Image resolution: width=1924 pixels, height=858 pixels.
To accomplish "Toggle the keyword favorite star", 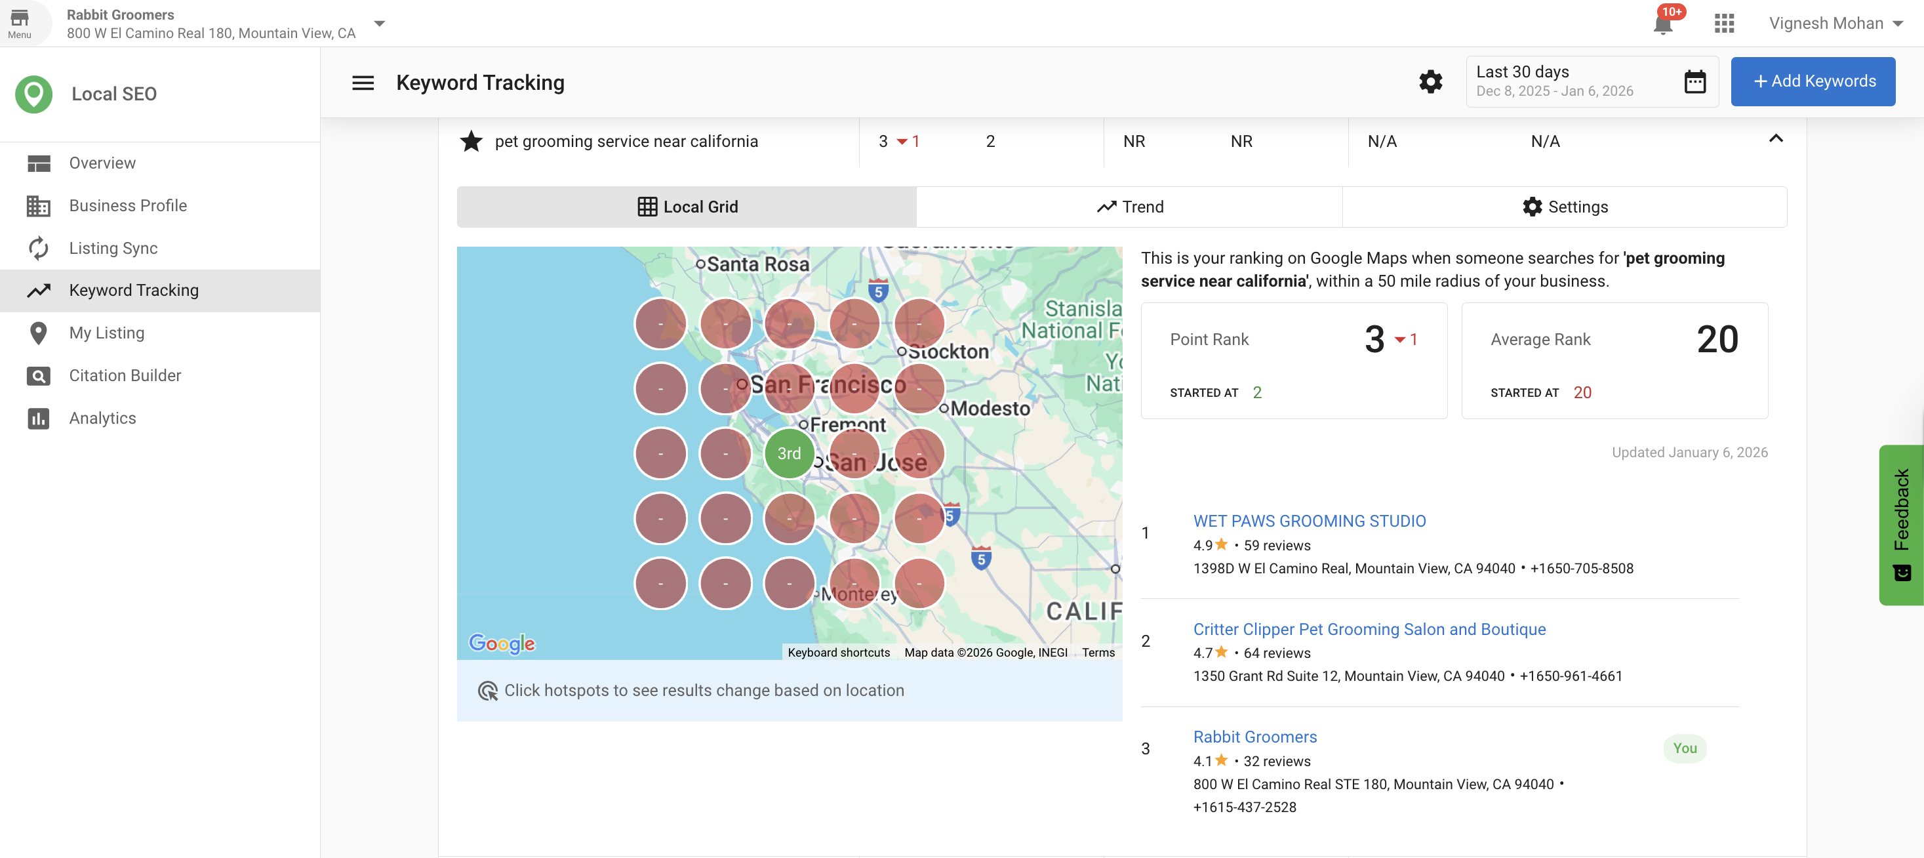I will 471,140.
